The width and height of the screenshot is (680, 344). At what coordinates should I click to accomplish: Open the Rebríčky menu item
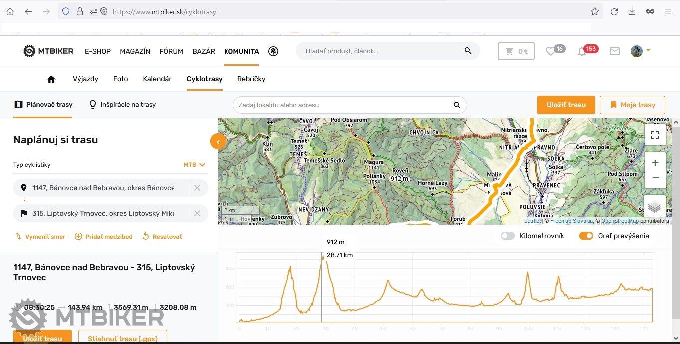pyautogui.click(x=251, y=79)
